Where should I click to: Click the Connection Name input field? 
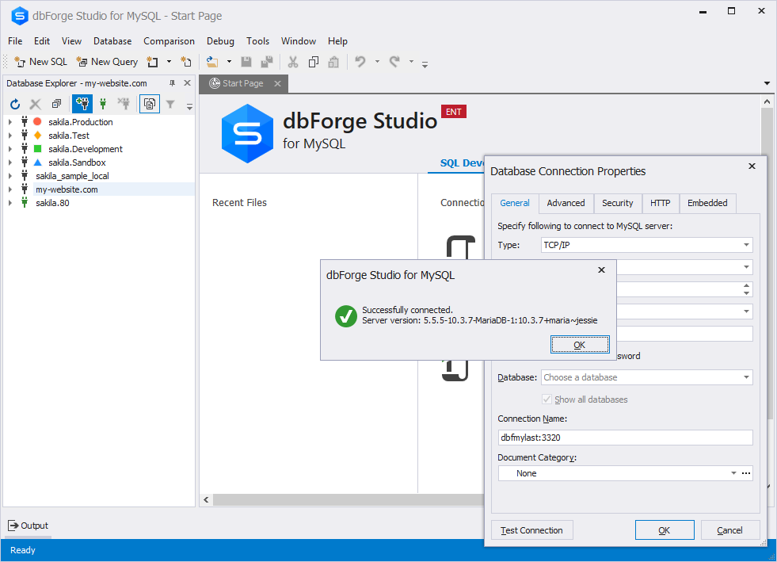coord(625,438)
